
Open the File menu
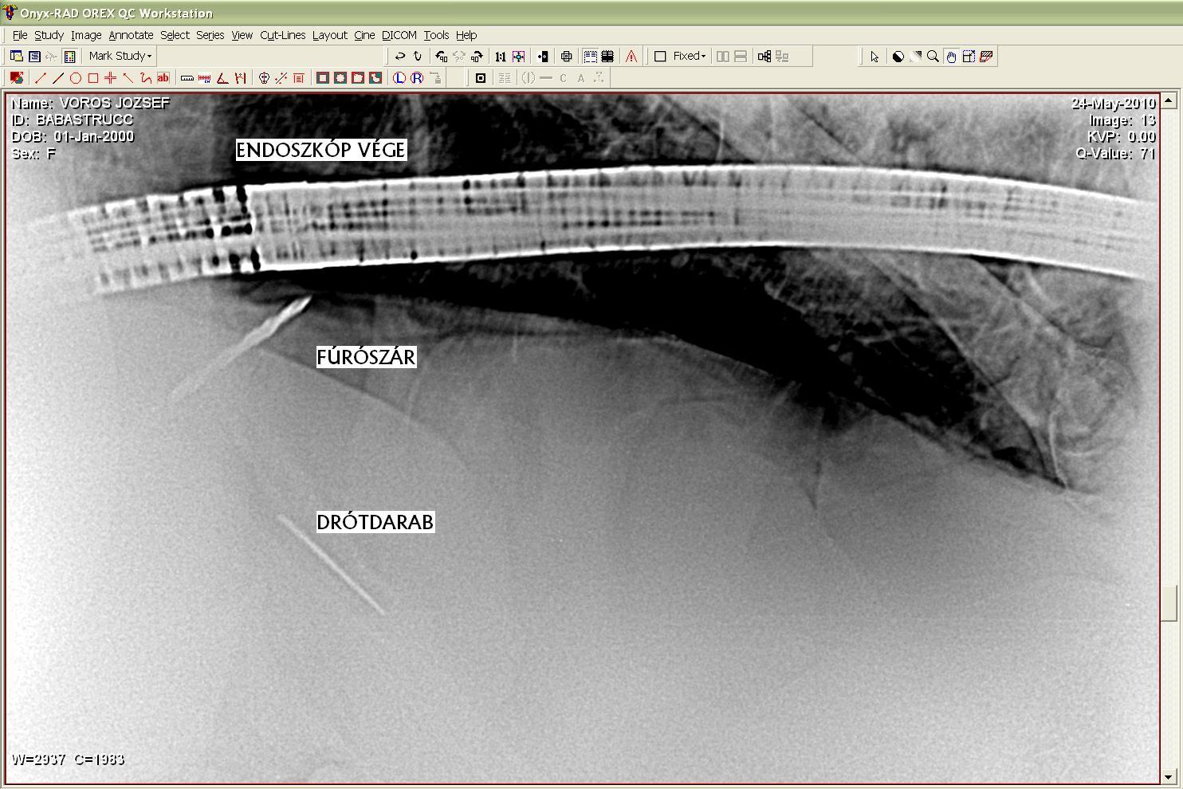(20, 35)
